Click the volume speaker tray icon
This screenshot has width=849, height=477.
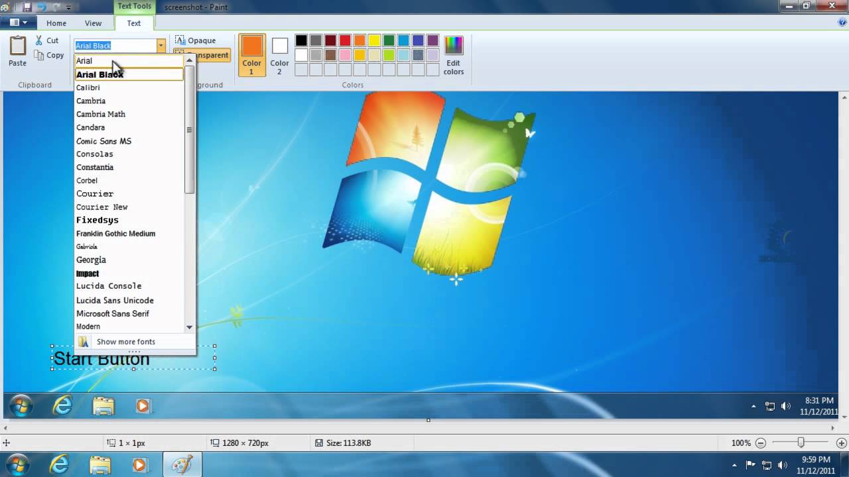pyautogui.click(x=784, y=464)
